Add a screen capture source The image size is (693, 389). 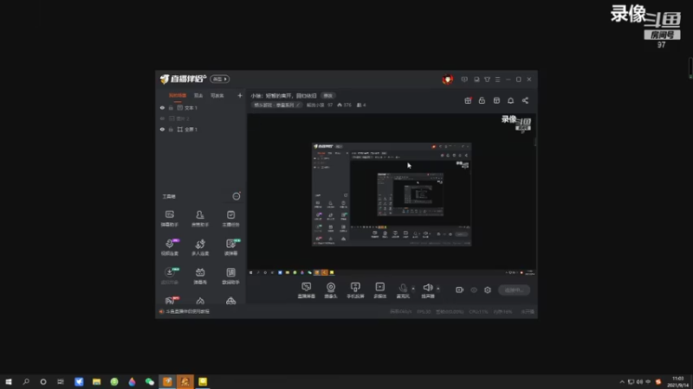click(307, 290)
